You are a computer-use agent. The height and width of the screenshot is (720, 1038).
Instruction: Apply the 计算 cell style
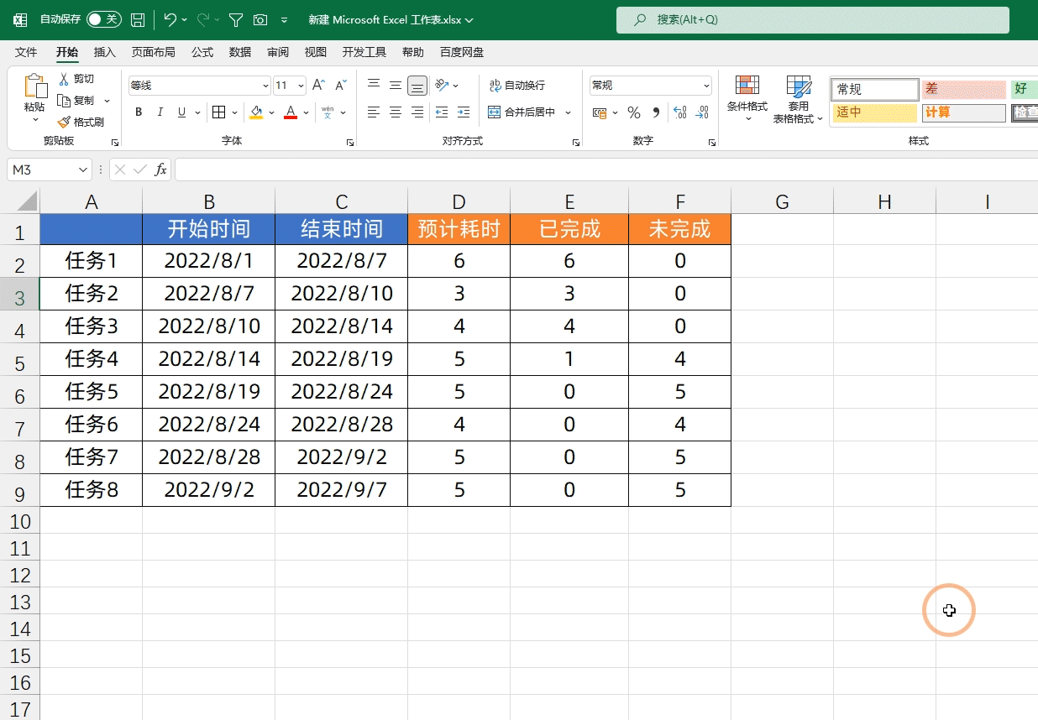963,112
